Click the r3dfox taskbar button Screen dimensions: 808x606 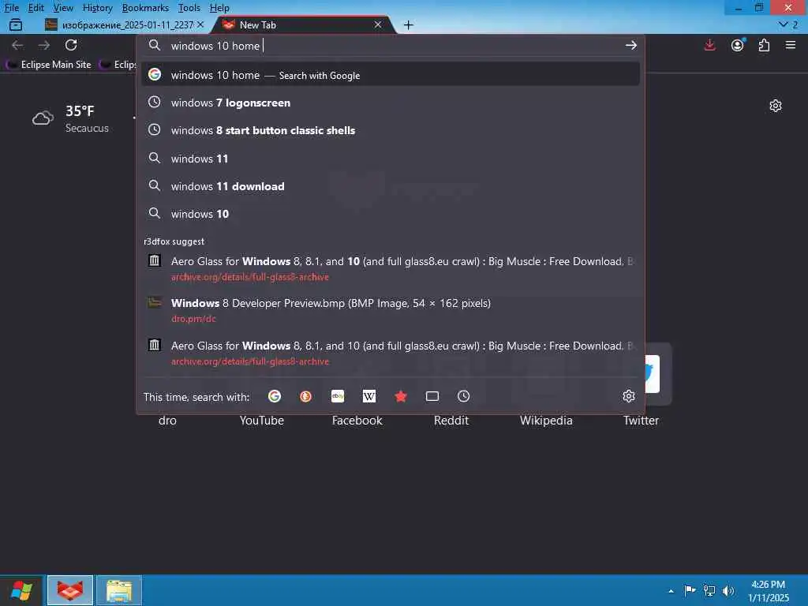[70, 590]
